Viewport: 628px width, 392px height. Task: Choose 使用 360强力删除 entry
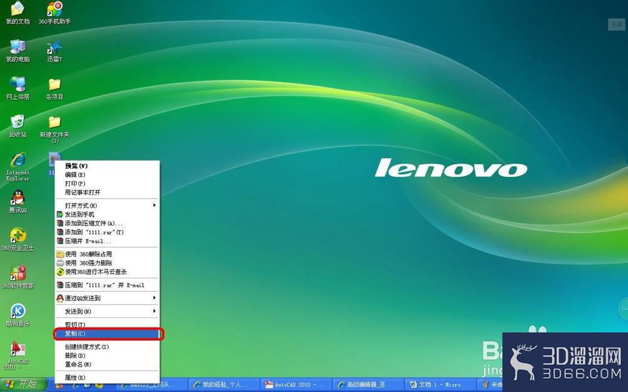pyautogui.click(x=107, y=263)
